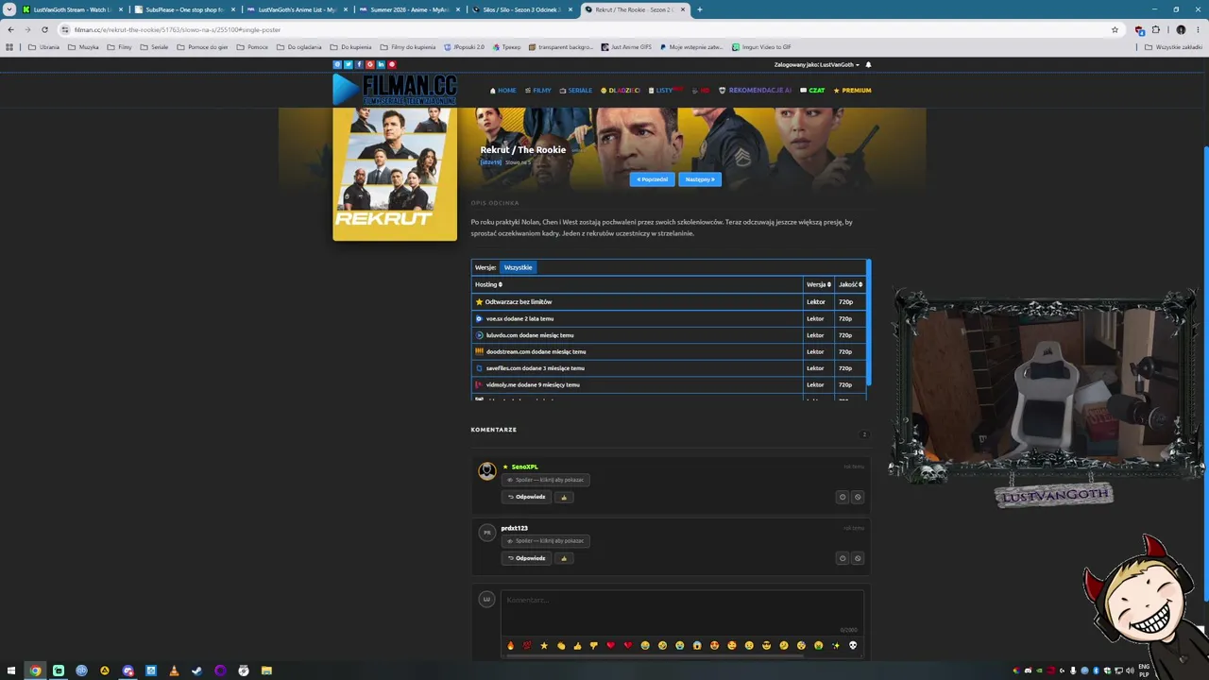Select the luluvdo.com hosting link

(530, 335)
